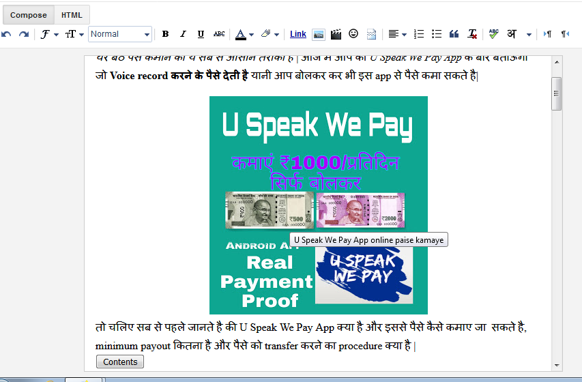Open the Normal paragraph format dropdown
582x382 pixels.
point(120,34)
